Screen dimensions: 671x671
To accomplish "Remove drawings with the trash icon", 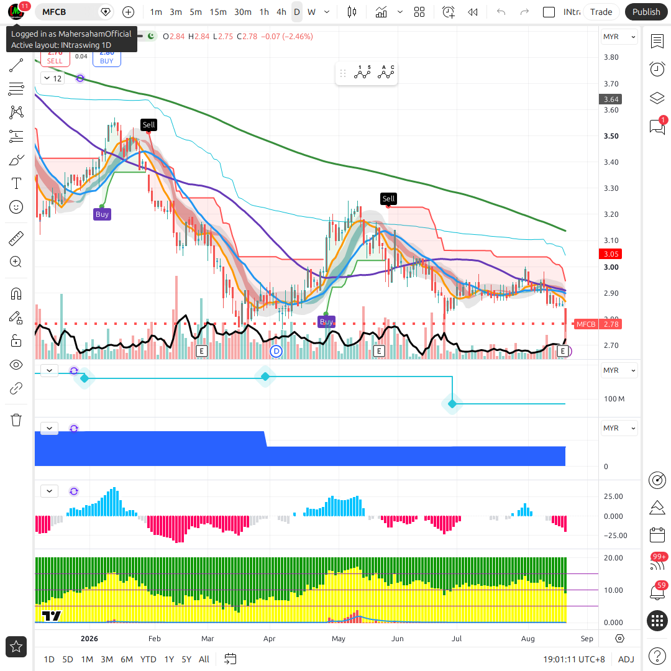I will pos(16,420).
